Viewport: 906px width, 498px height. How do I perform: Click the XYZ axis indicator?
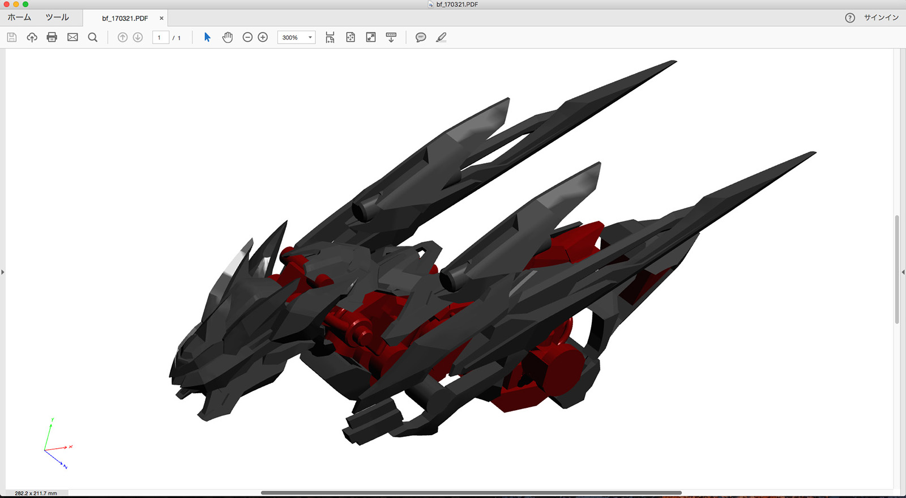(58, 444)
